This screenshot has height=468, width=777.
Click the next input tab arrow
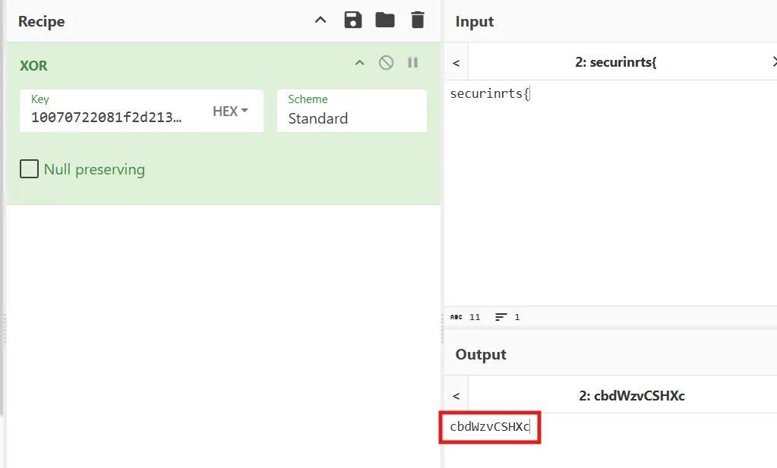tap(773, 61)
